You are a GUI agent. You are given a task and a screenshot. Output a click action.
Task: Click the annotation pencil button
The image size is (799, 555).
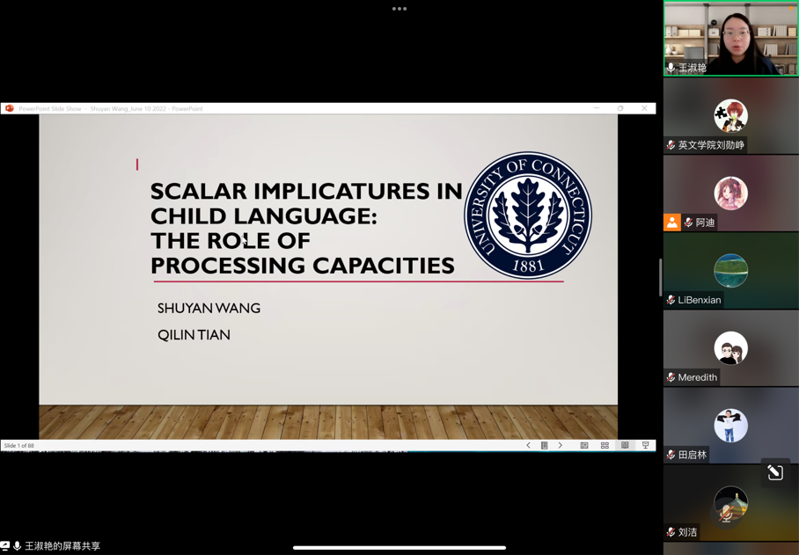click(774, 473)
